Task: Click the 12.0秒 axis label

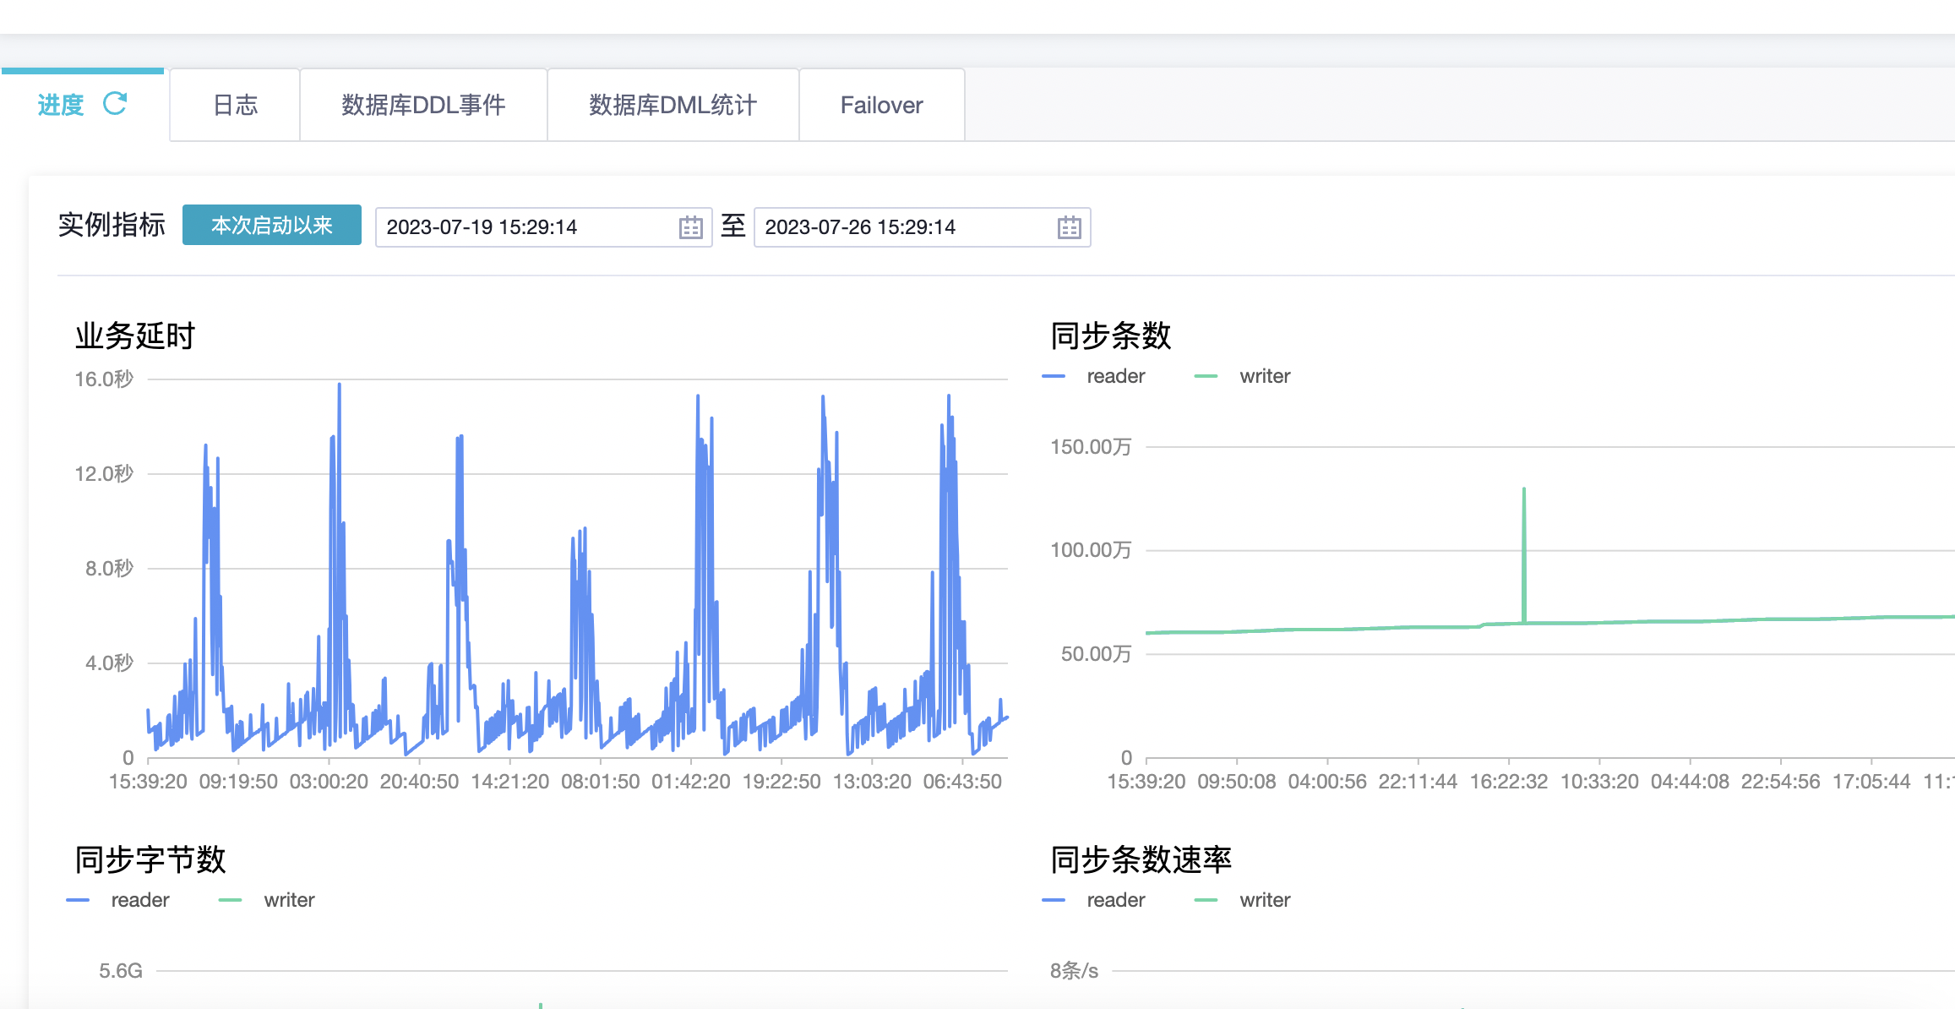Action: pos(104,473)
